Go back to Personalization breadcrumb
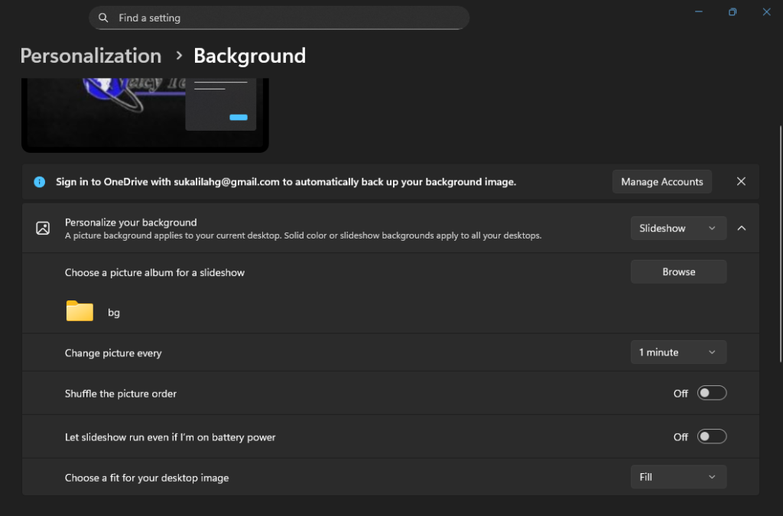The image size is (783, 516). click(91, 56)
